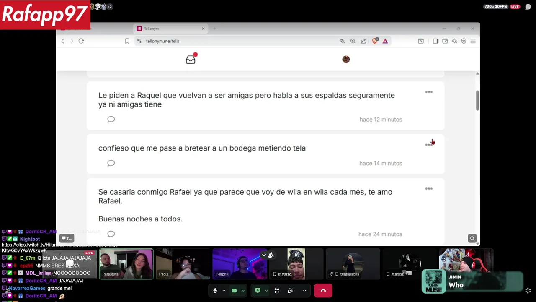The height and width of the screenshot is (302, 536).
Task: Hang up with the red disconnect button
Action: click(323, 291)
